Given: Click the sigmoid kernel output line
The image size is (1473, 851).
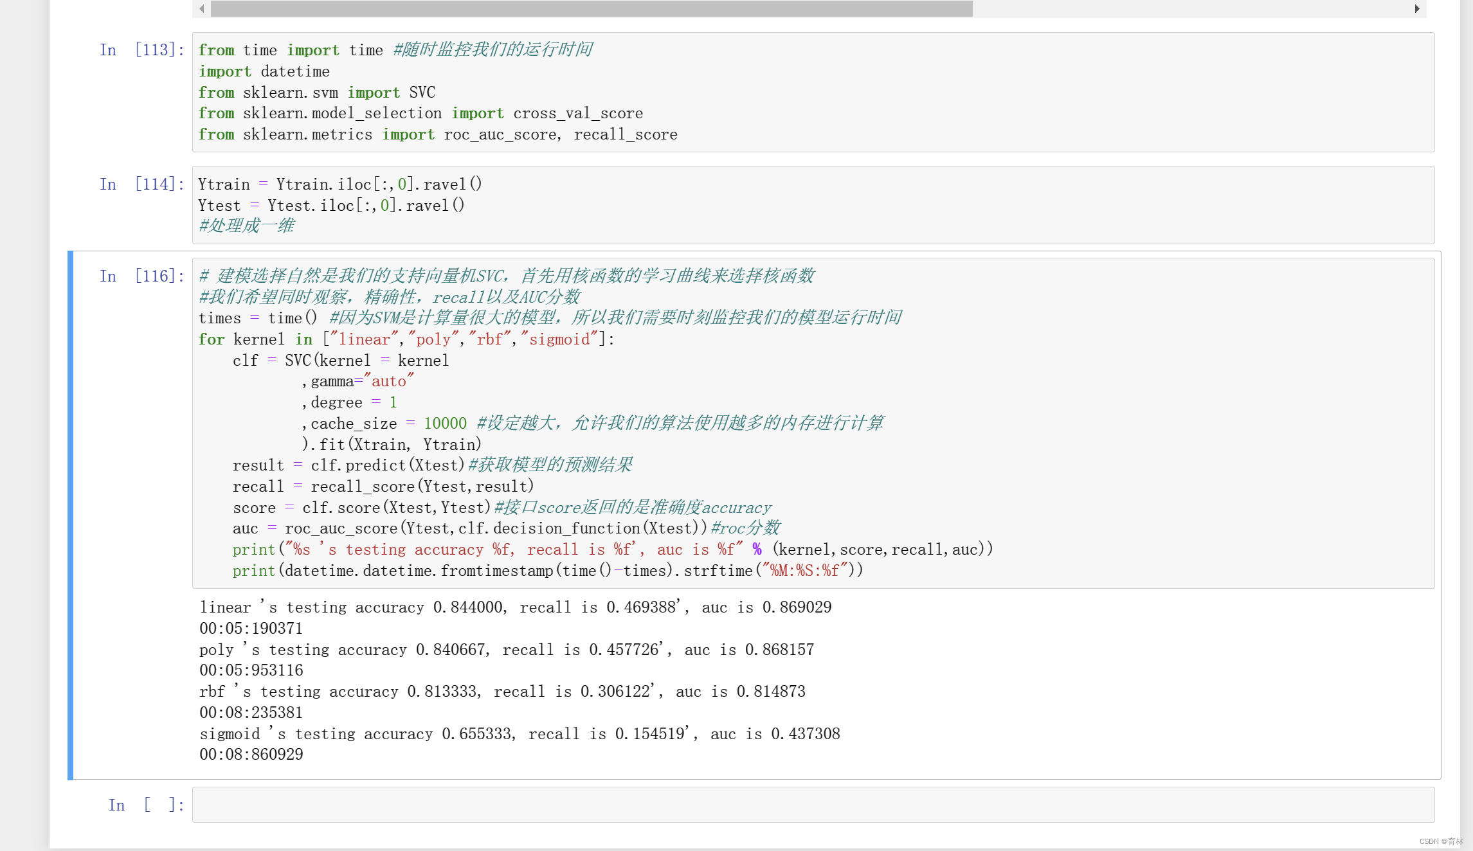Looking at the screenshot, I should 520,734.
